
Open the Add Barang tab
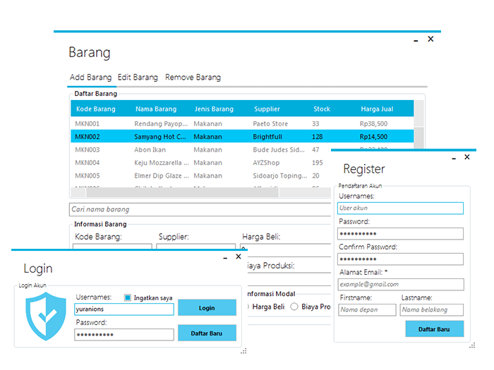point(91,78)
